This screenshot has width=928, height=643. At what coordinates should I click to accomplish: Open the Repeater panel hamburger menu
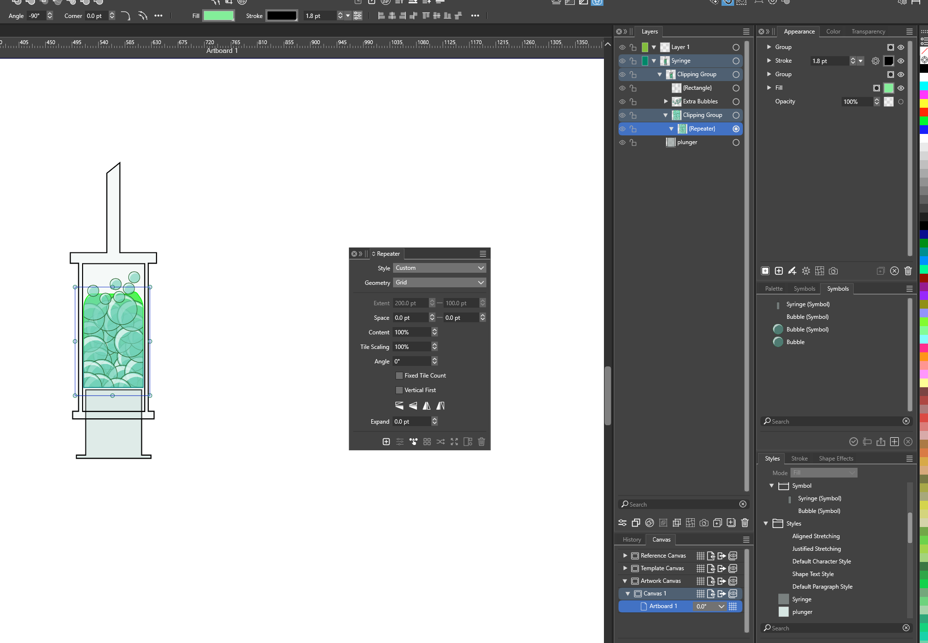(x=482, y=254)
